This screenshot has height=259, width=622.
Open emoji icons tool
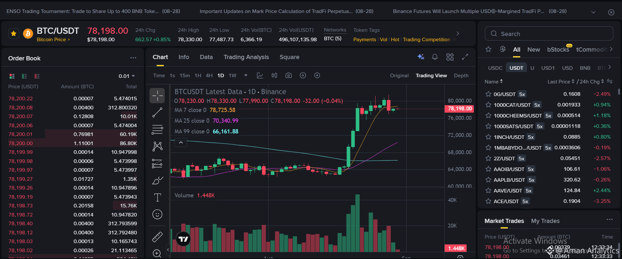[157, 214]
